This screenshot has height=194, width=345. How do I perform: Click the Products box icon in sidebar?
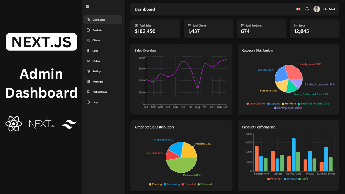[x=88, y=30]
